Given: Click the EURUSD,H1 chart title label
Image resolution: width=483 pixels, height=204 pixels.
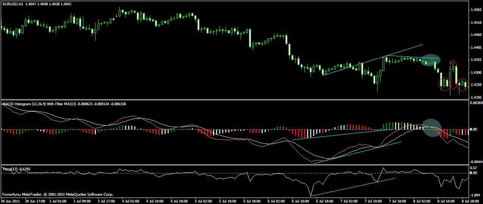Looking at the screenshot, I should [x=13, y=4].
